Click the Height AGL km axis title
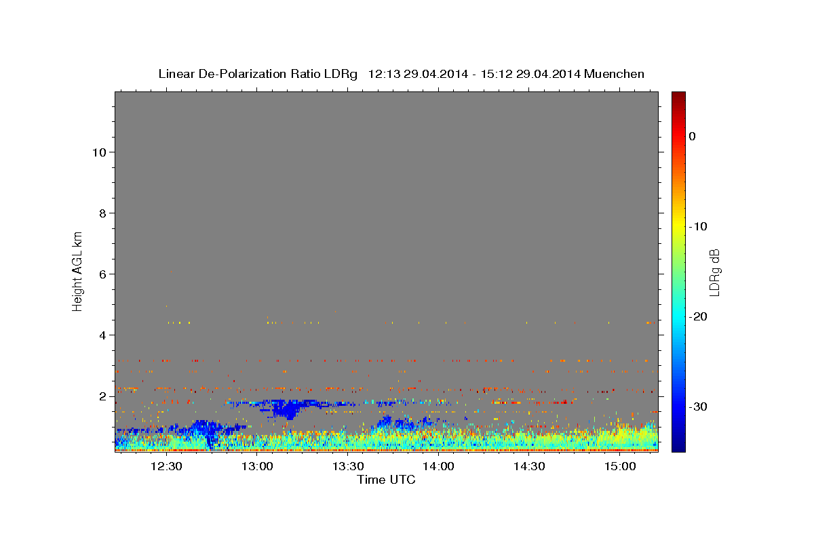The image size is (814, 542). click(77, 270)
